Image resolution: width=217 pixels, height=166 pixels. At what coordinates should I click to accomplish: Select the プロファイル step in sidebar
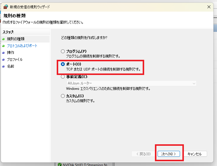click(x=15, y=59)
